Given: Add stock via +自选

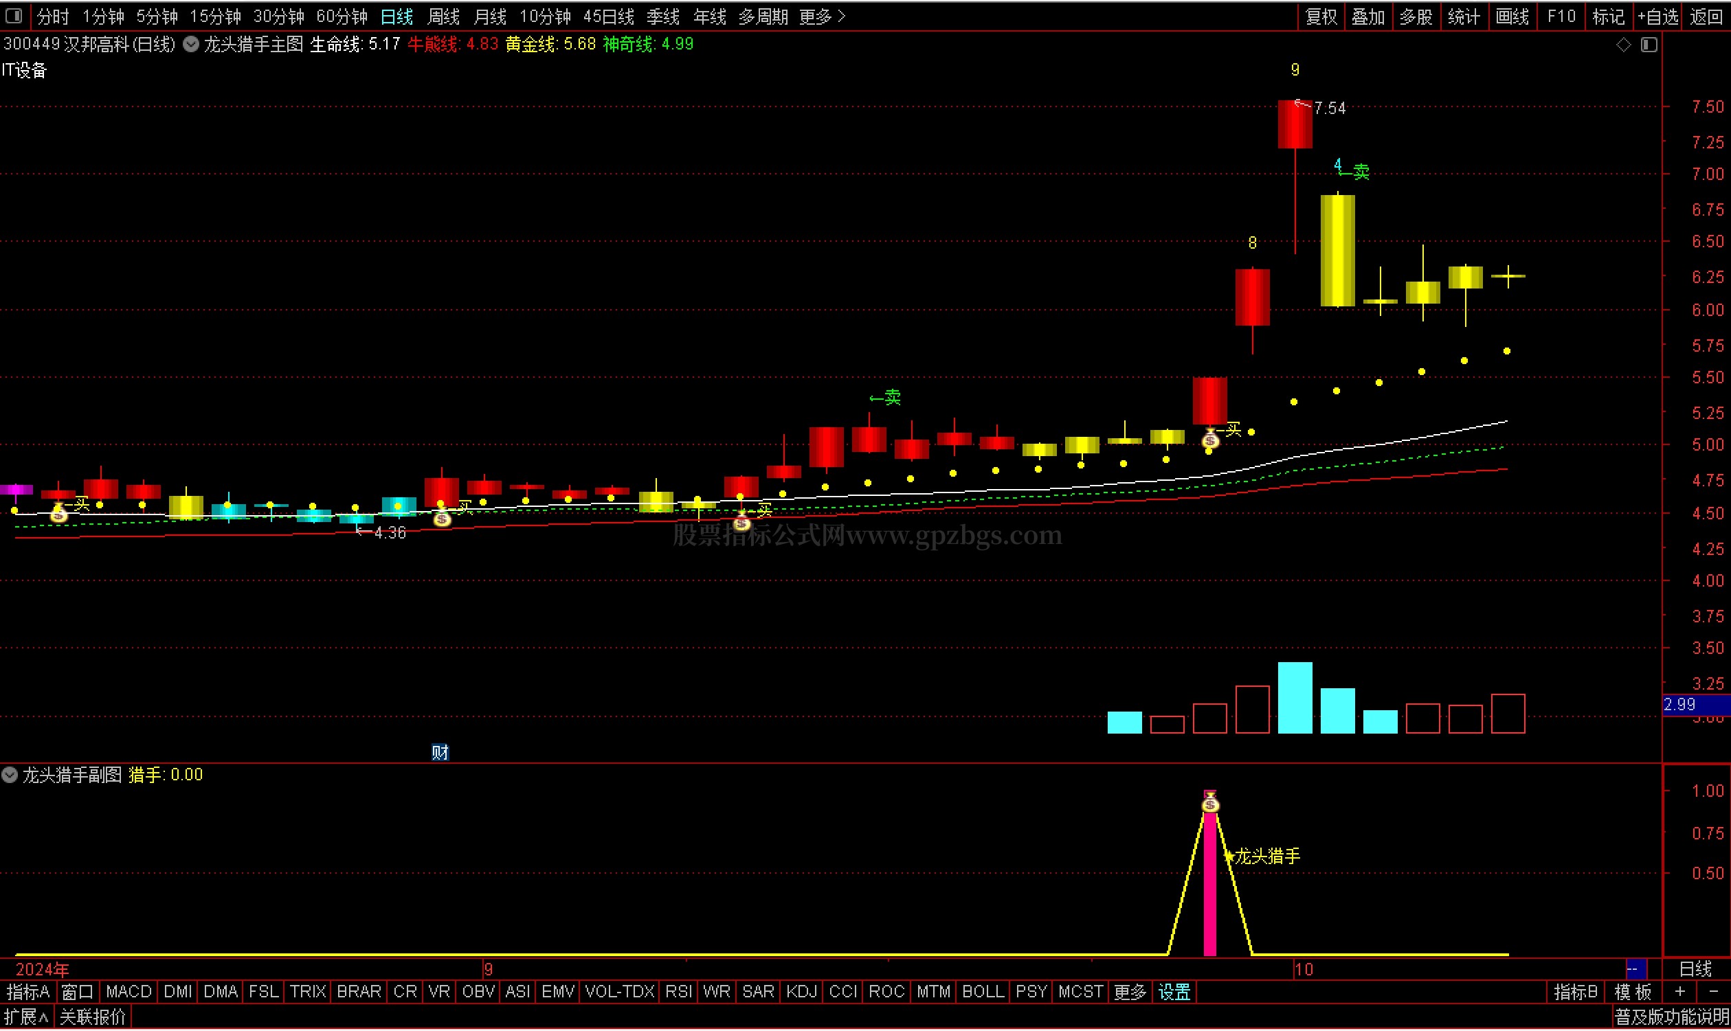Looking at the screenshot, I should (1657, 16).
